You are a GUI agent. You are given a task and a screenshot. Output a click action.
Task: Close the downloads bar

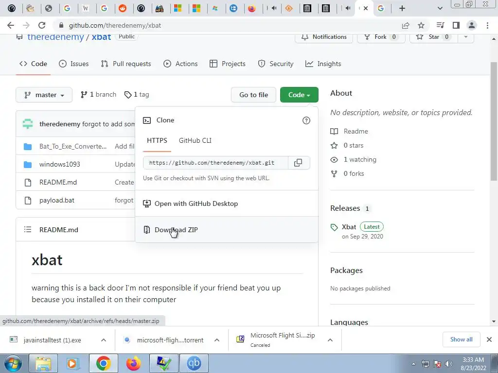pos(489,339)
